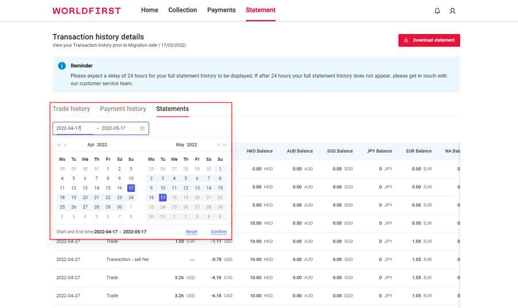Click the AUD Balance column header
The width and height of the screenshot is (518, 308).
coord(300,151)
